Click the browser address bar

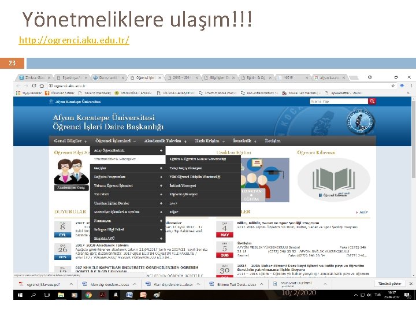218,86
